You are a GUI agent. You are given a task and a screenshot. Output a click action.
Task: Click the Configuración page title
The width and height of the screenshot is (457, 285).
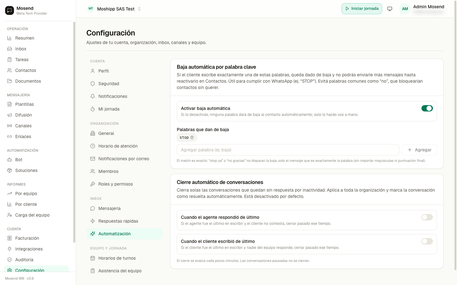point(111,33)
